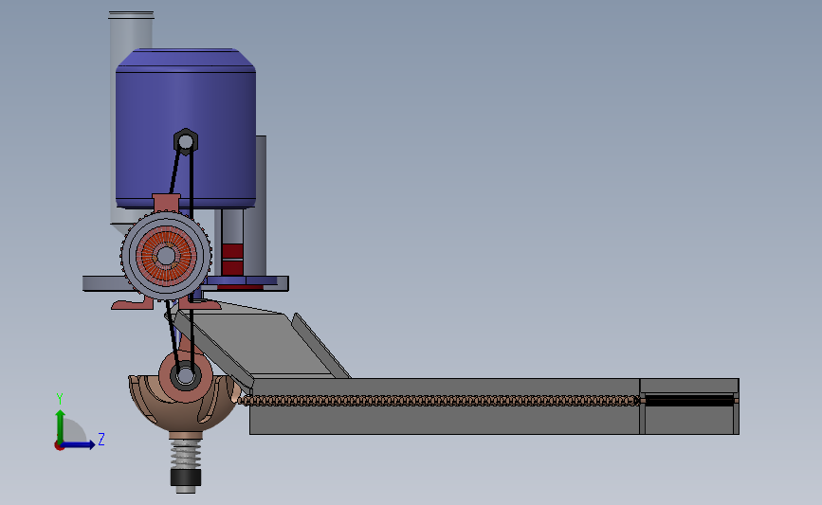This screenshot has height=505, width=822.
Task: Select the hexagonal nut on upper pulley
Action: pyautogui.click(x=186, y=141)
